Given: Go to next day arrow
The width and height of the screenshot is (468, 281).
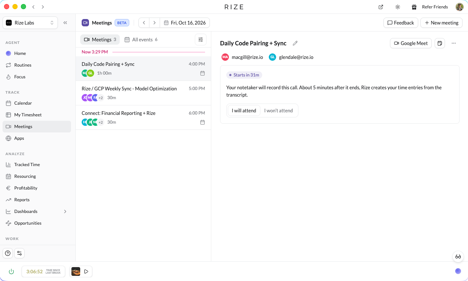Looking at the screenshot, I should tap(155, 23).
